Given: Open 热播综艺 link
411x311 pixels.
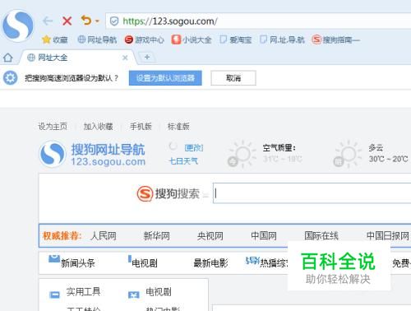Looking at the screenshot, I should pos(274,263).
